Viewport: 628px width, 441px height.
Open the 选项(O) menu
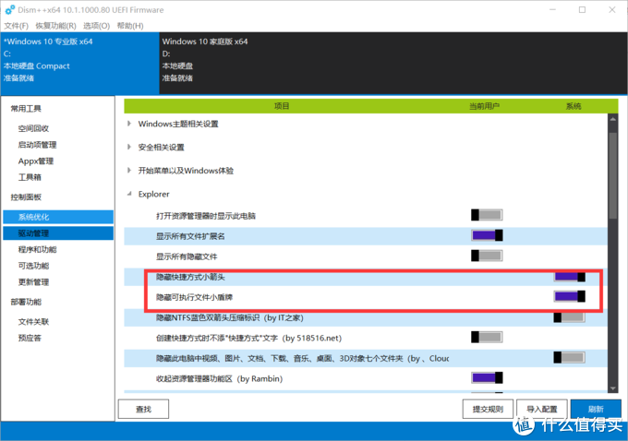point(97,26)
